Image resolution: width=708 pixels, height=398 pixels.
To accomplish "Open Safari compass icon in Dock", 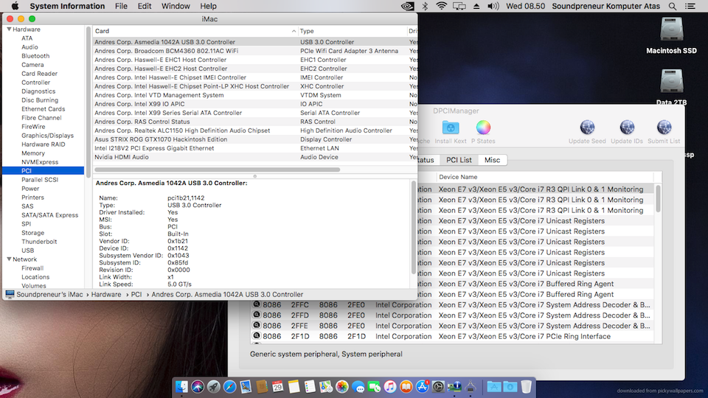I will coord(229,387).
